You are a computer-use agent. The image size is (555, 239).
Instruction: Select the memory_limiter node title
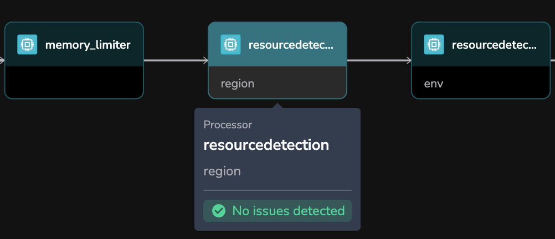point(88,45)
